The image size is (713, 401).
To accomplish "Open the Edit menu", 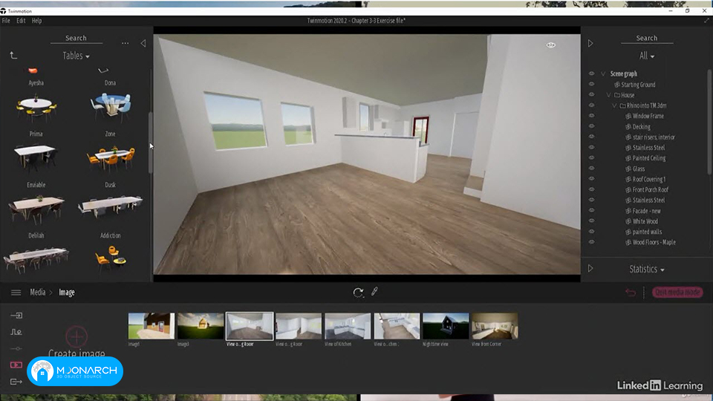I will click(21, 21).
